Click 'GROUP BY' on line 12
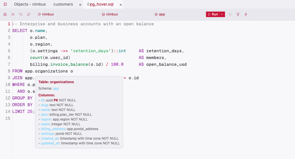Screen dimensions: 295x159 pyautogui.click(x=22, y=98)
